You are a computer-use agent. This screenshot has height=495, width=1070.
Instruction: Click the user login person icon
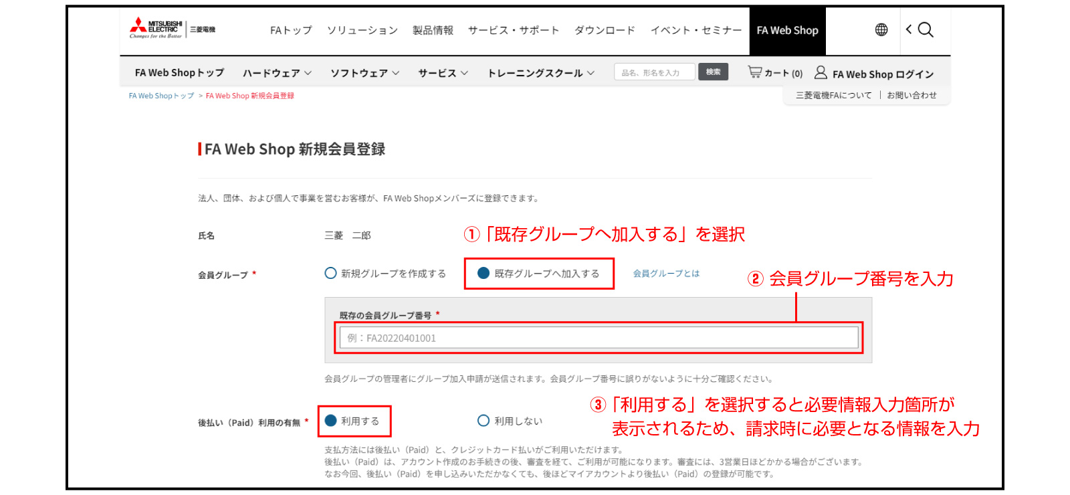pos(821,72)
